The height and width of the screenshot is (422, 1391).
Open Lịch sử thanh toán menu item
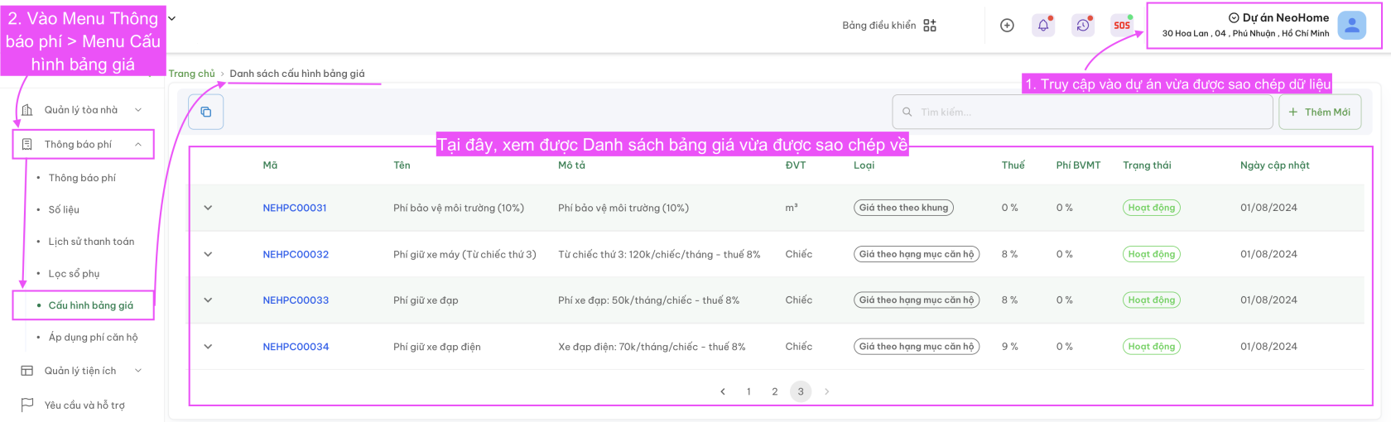pos(91,242)
